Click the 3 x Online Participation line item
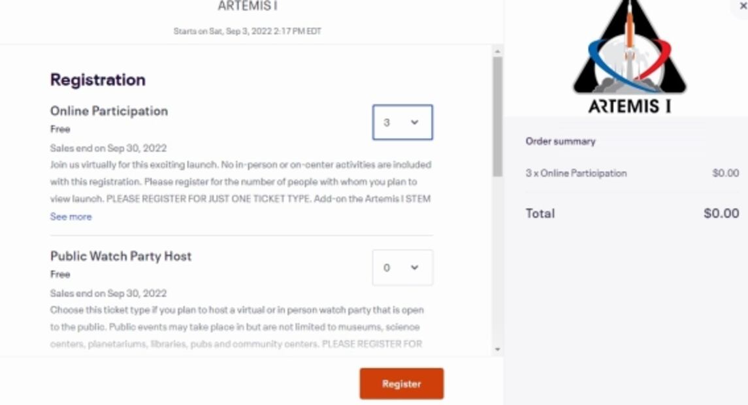The width and height of the screenshot is (748, 405). pyautogui.click(x=576, y=173)
